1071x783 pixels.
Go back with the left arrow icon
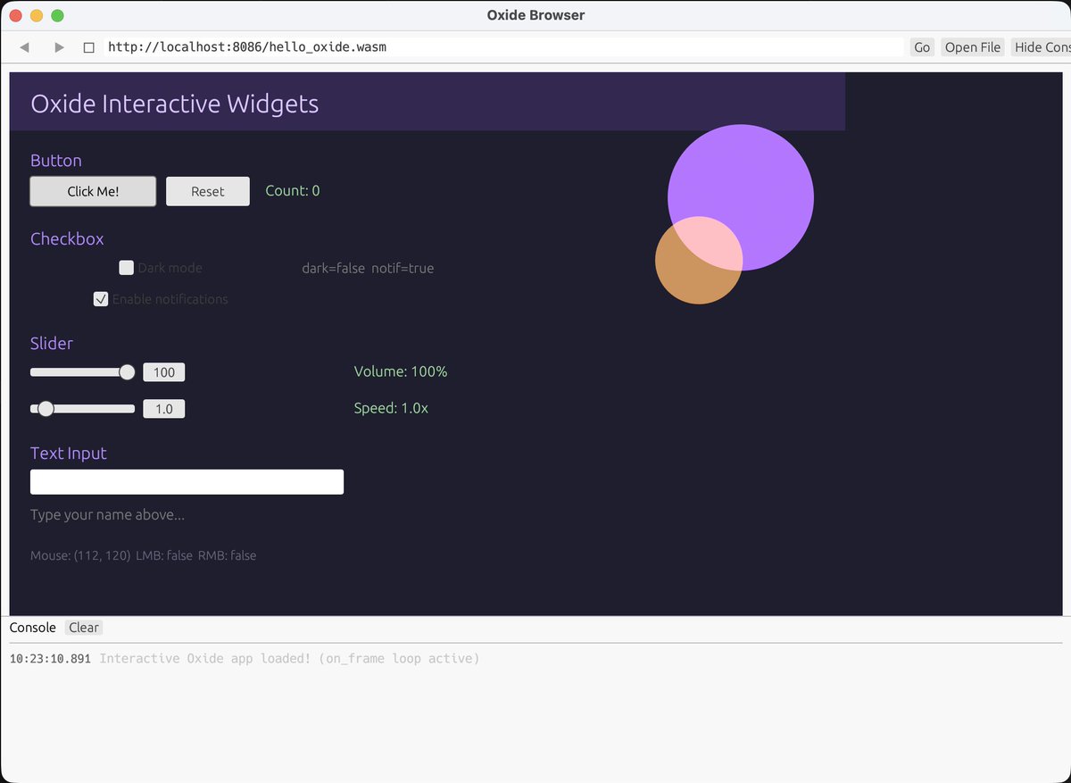coord(24,47)
